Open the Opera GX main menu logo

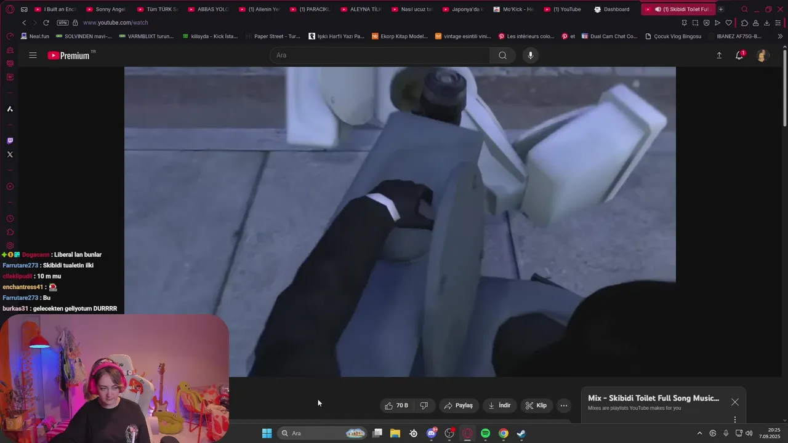(10, 9)
